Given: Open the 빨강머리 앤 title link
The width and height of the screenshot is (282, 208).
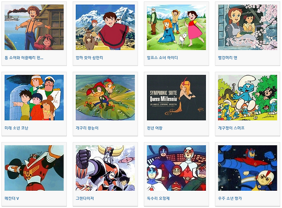Looking at the screenshot, I should point(228,58).
